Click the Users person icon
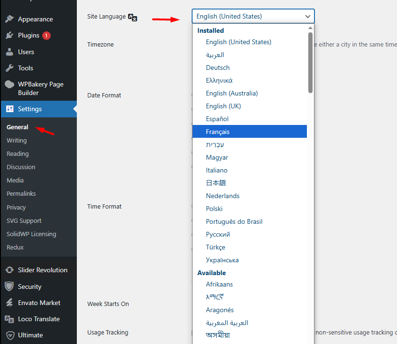 (x=9, y=52)
